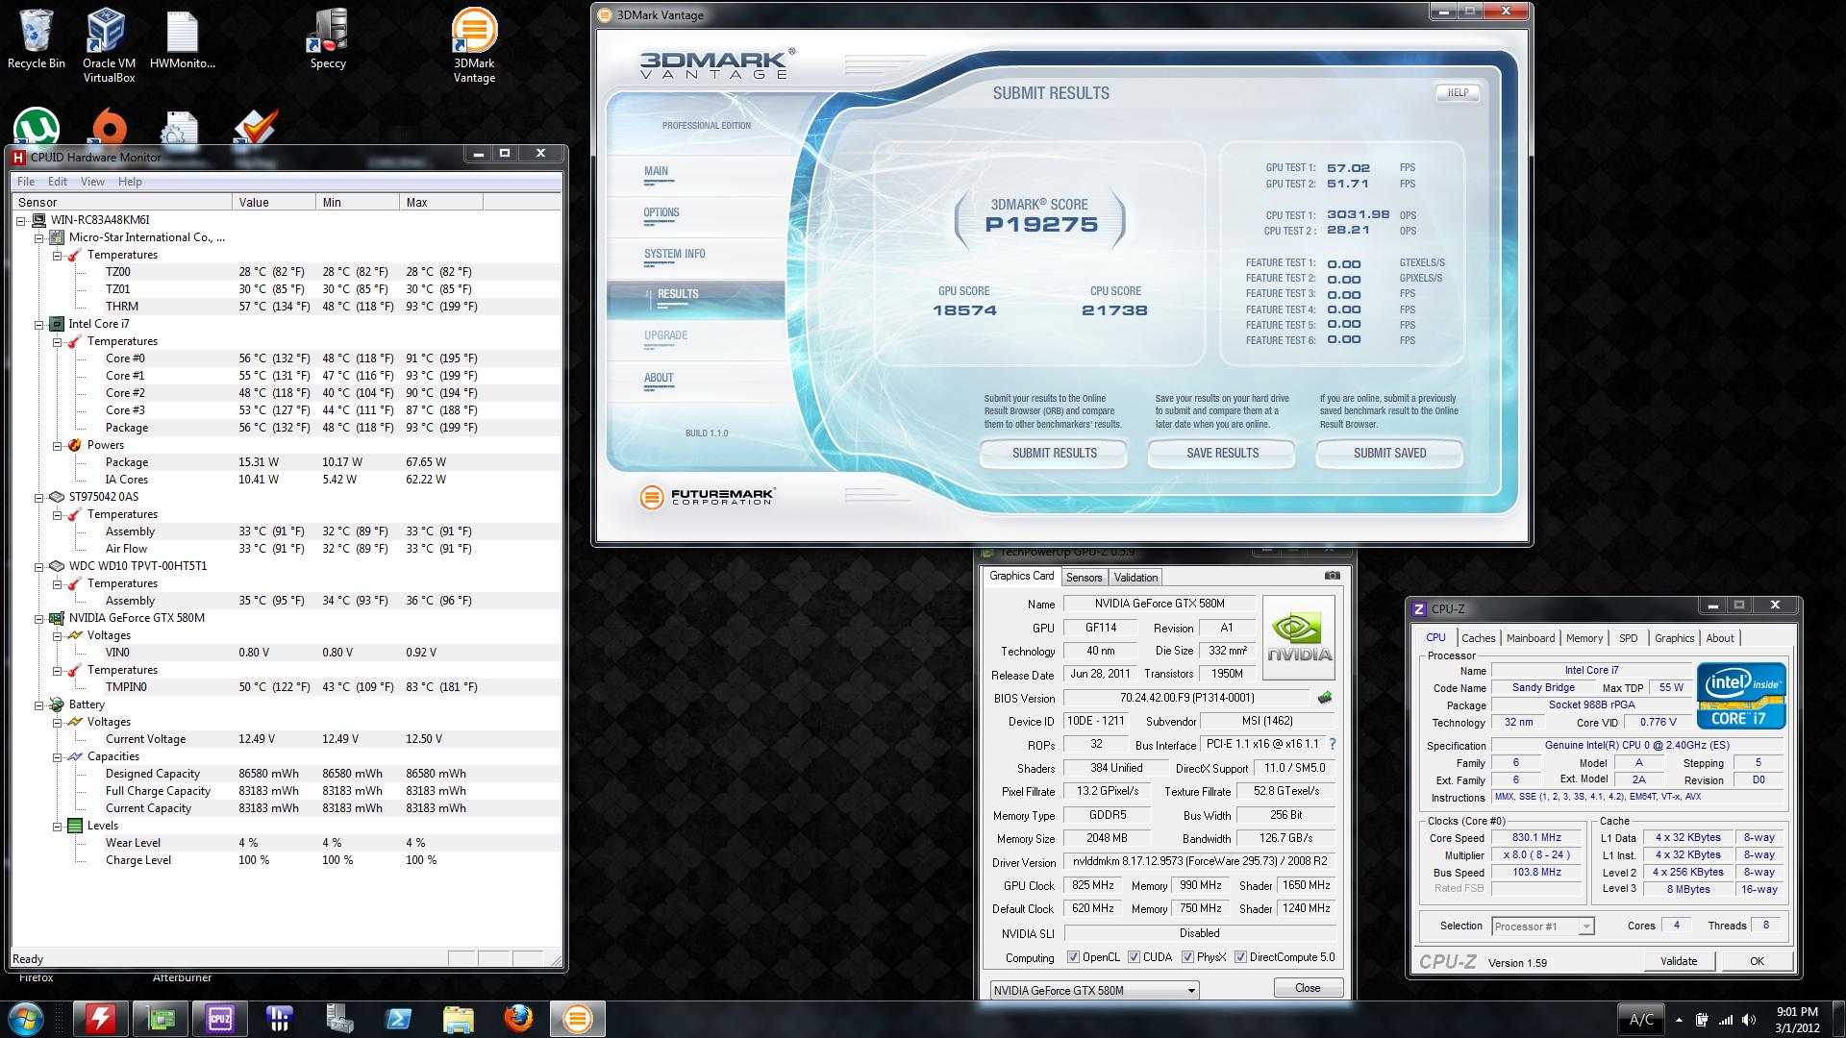
Task: Collapse the Powers node in HWMonitor
Action: (57, 445)
